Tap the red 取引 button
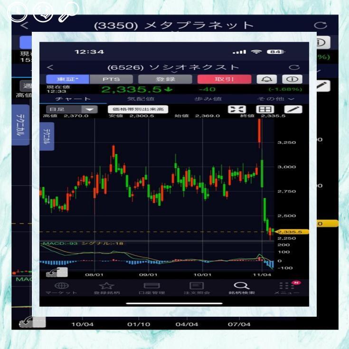The image size is (349, 349). point(224,79)
